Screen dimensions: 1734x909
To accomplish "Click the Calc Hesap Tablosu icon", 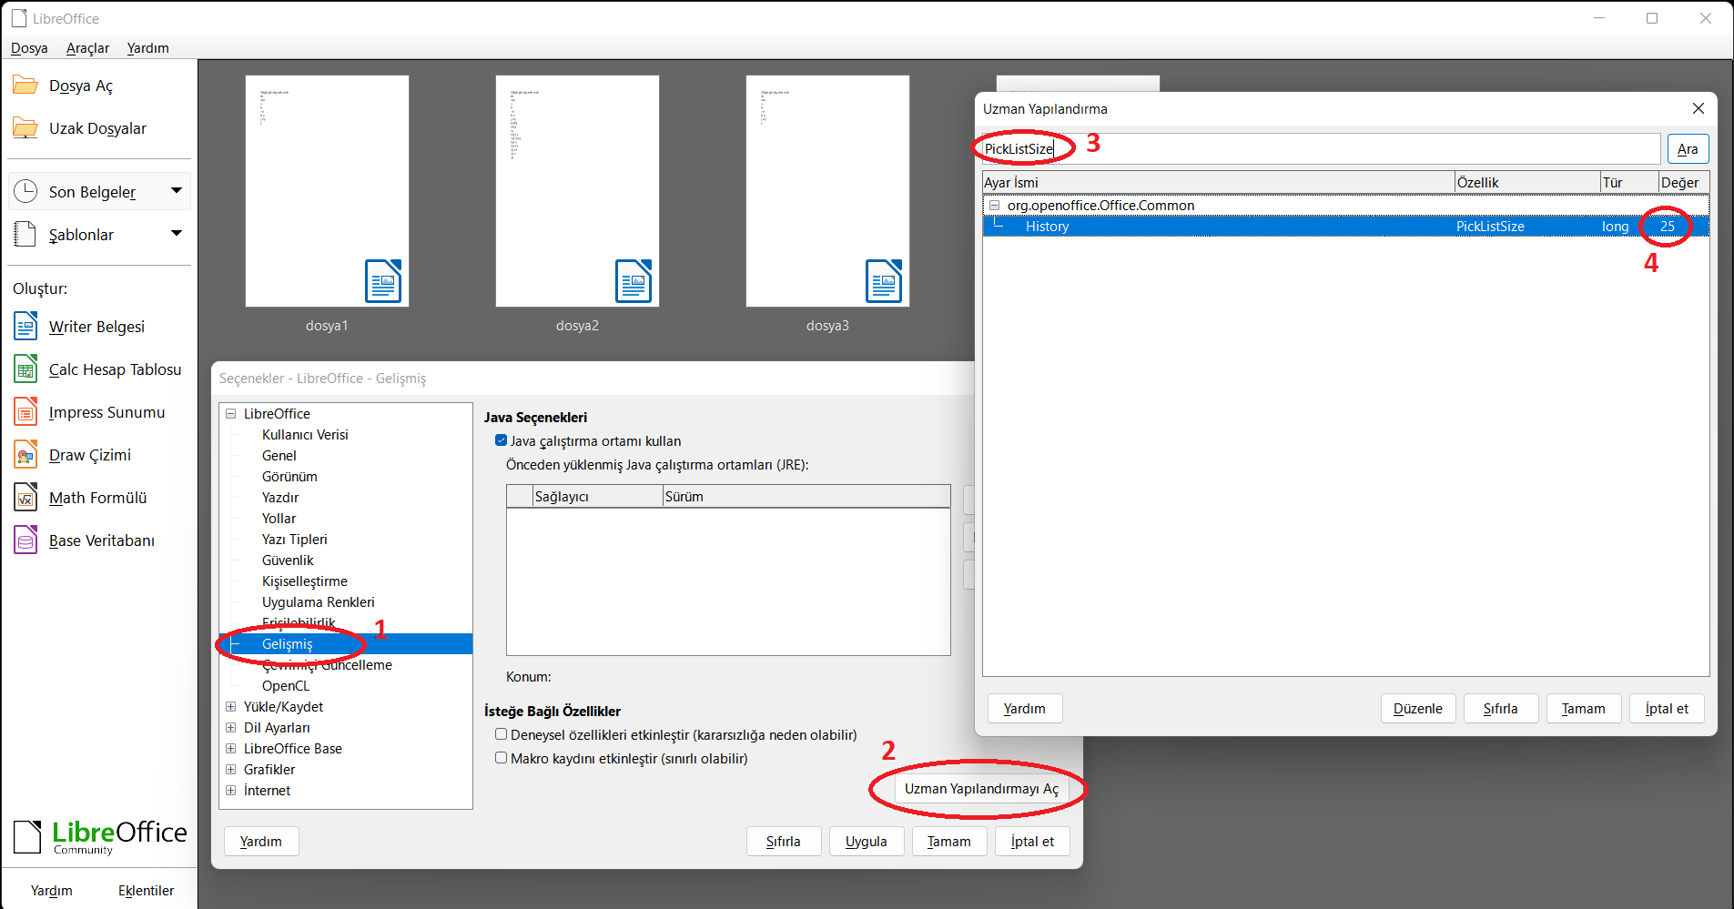I will [x=25, y=369].
